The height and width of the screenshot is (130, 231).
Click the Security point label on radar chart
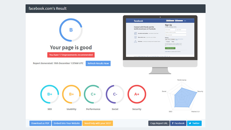(x=200, y=91)
